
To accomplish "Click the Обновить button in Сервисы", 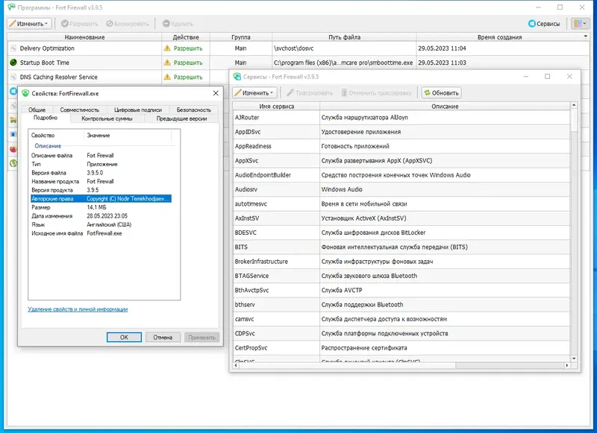I will click(x=441, y=92).
